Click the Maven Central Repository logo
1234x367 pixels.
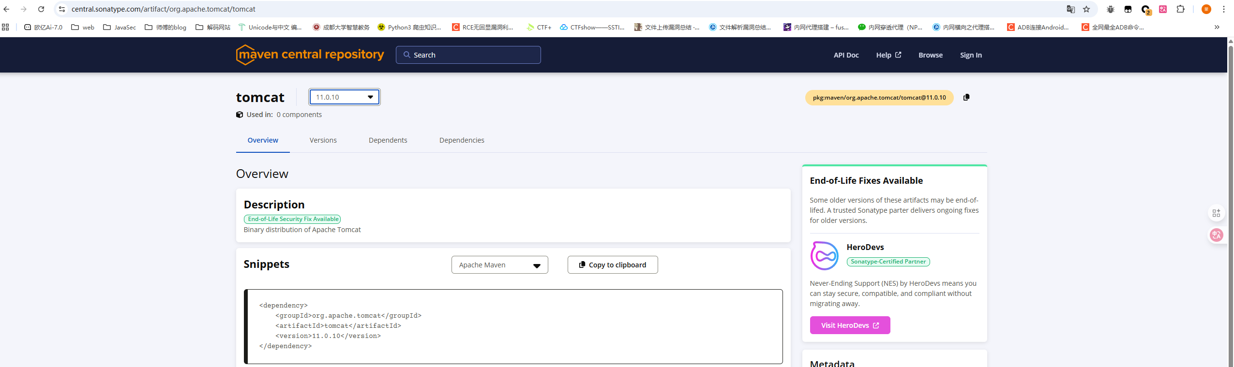pos(310,55)
